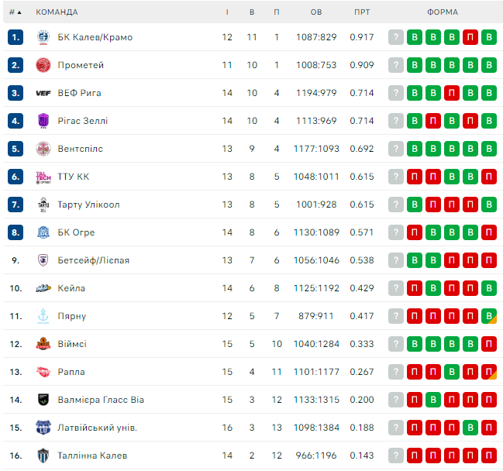Open the Таллінна Калев team link
The height and width of the screenshot is (471, 503).
[92, 456]
